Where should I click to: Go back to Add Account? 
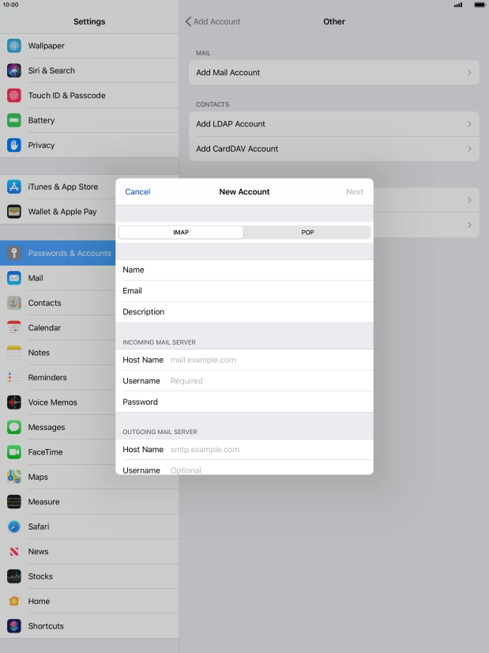pyautogui.click(x=213, y=21)
